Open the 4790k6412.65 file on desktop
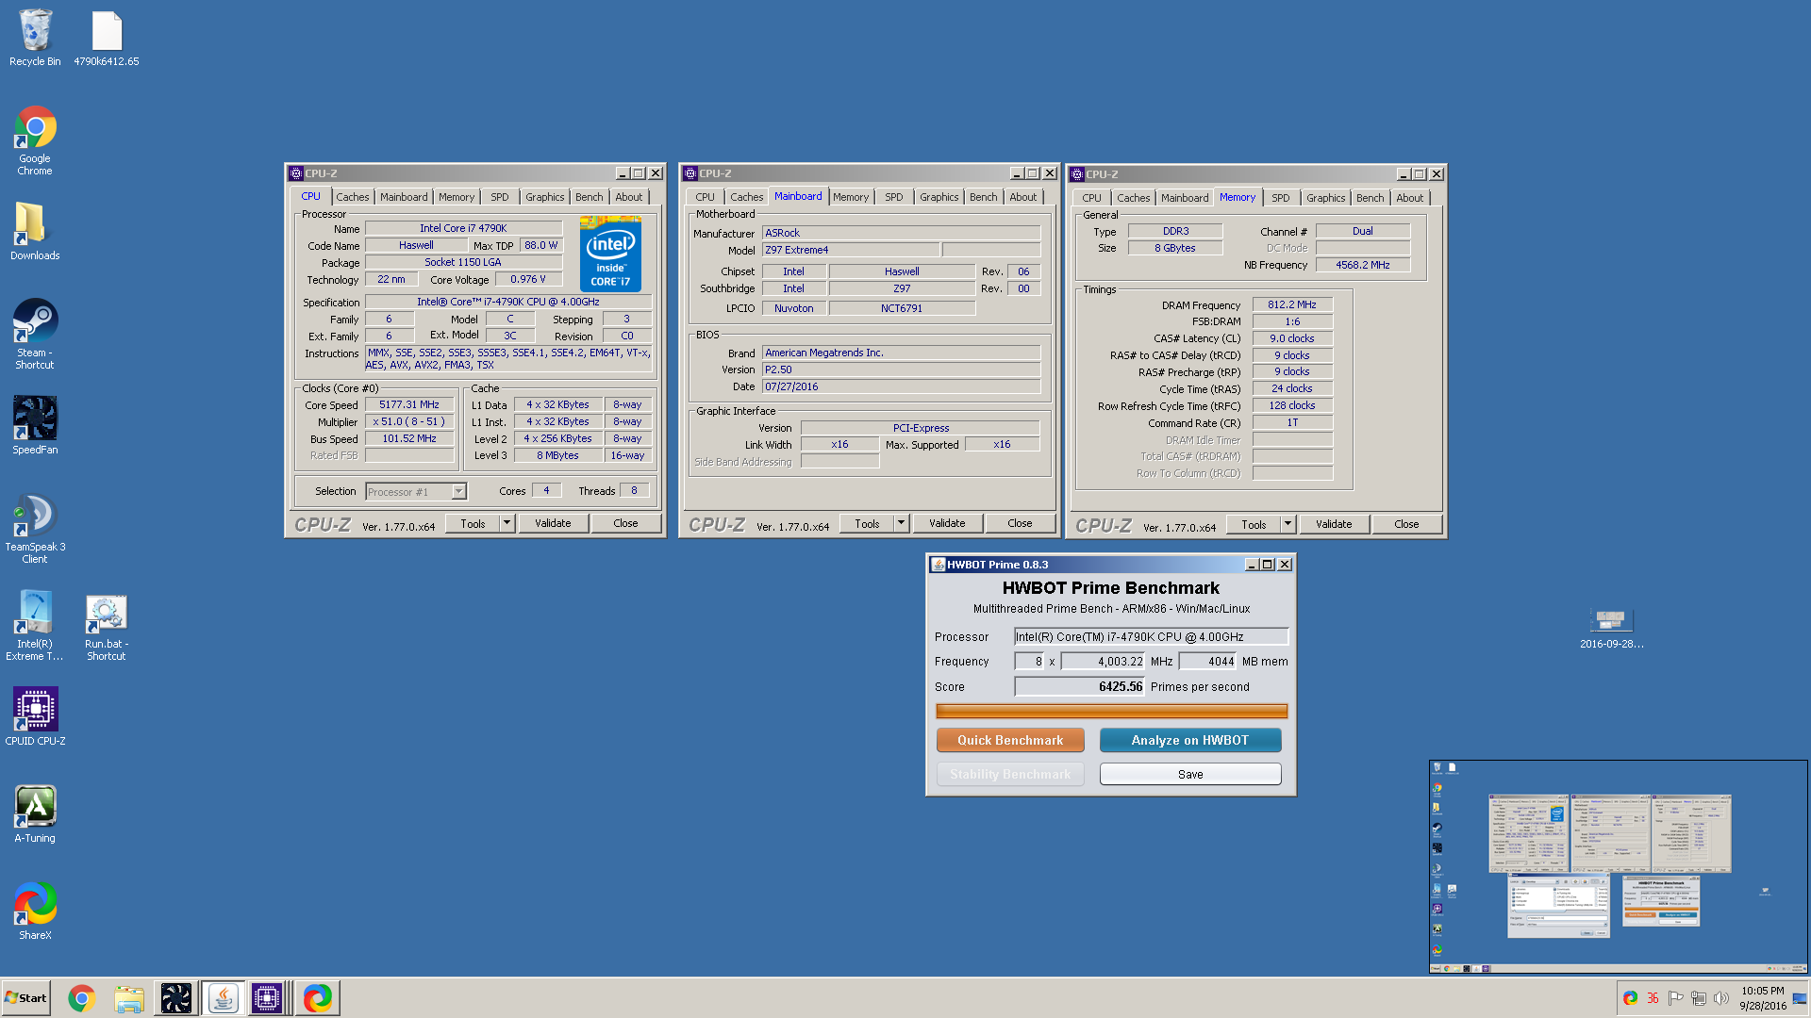This screenshot has width=1811, height=1018. click(107, 39)
